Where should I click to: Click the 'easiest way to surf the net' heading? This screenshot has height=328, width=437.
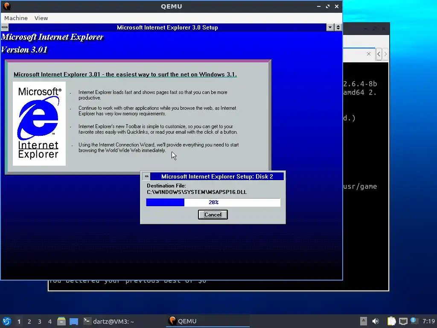125,74
